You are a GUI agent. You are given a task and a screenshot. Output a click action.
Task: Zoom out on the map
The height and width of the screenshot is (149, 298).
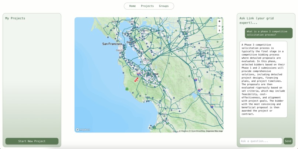(219, 26)
